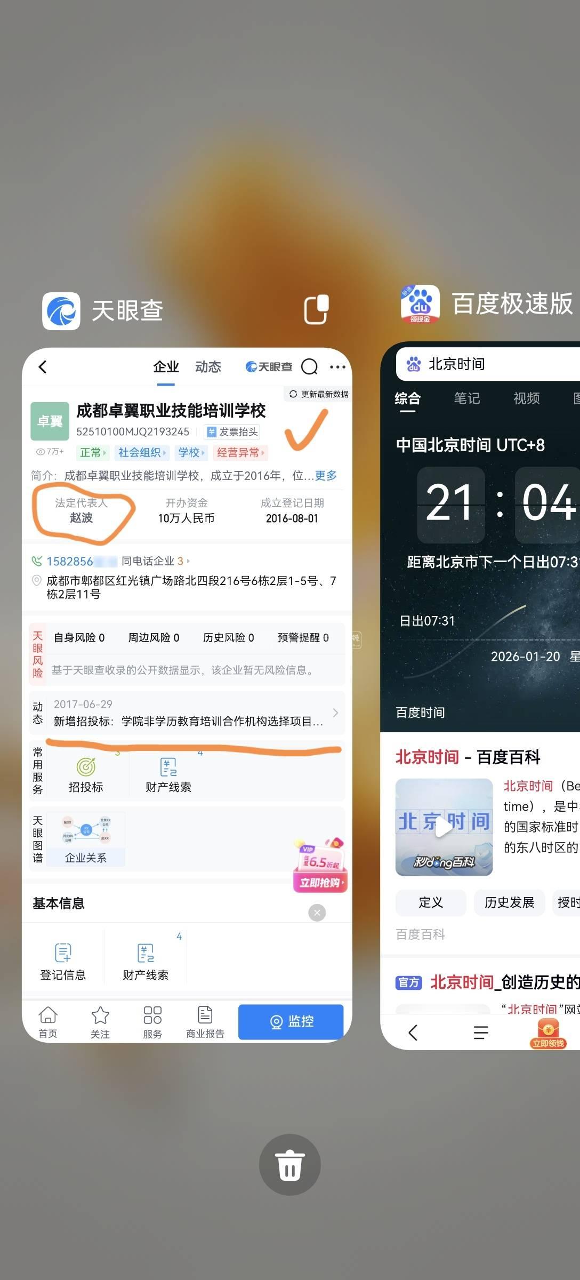Click the blue 监控 button
This screenshot has height=1280, width=580.
[291, 1022]
